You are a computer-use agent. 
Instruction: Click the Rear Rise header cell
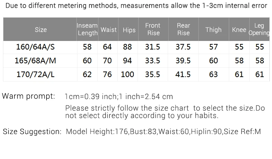[183, 29]
